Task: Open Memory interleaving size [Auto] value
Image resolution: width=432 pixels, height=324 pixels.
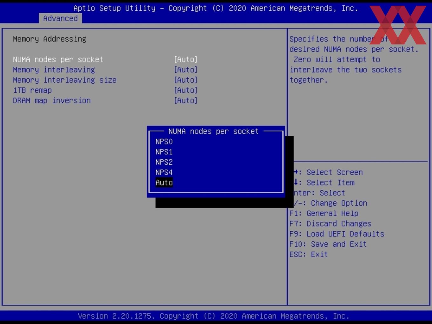Action: [x=186, y=80]
